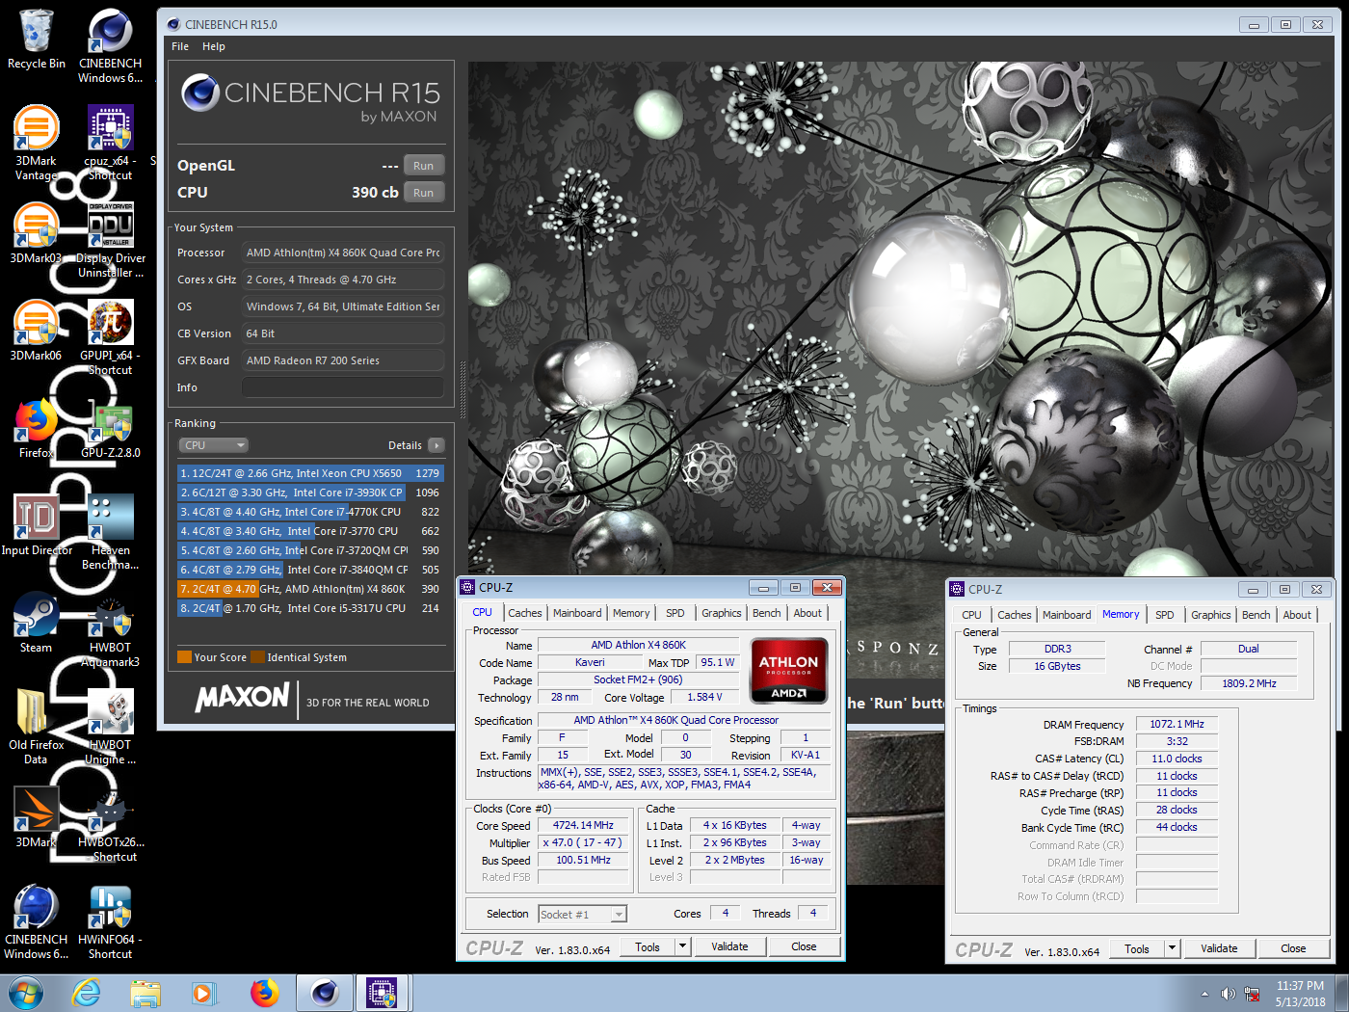
Task: Launch 3DMark06 desktop icon
Action: tap(36, 331)
